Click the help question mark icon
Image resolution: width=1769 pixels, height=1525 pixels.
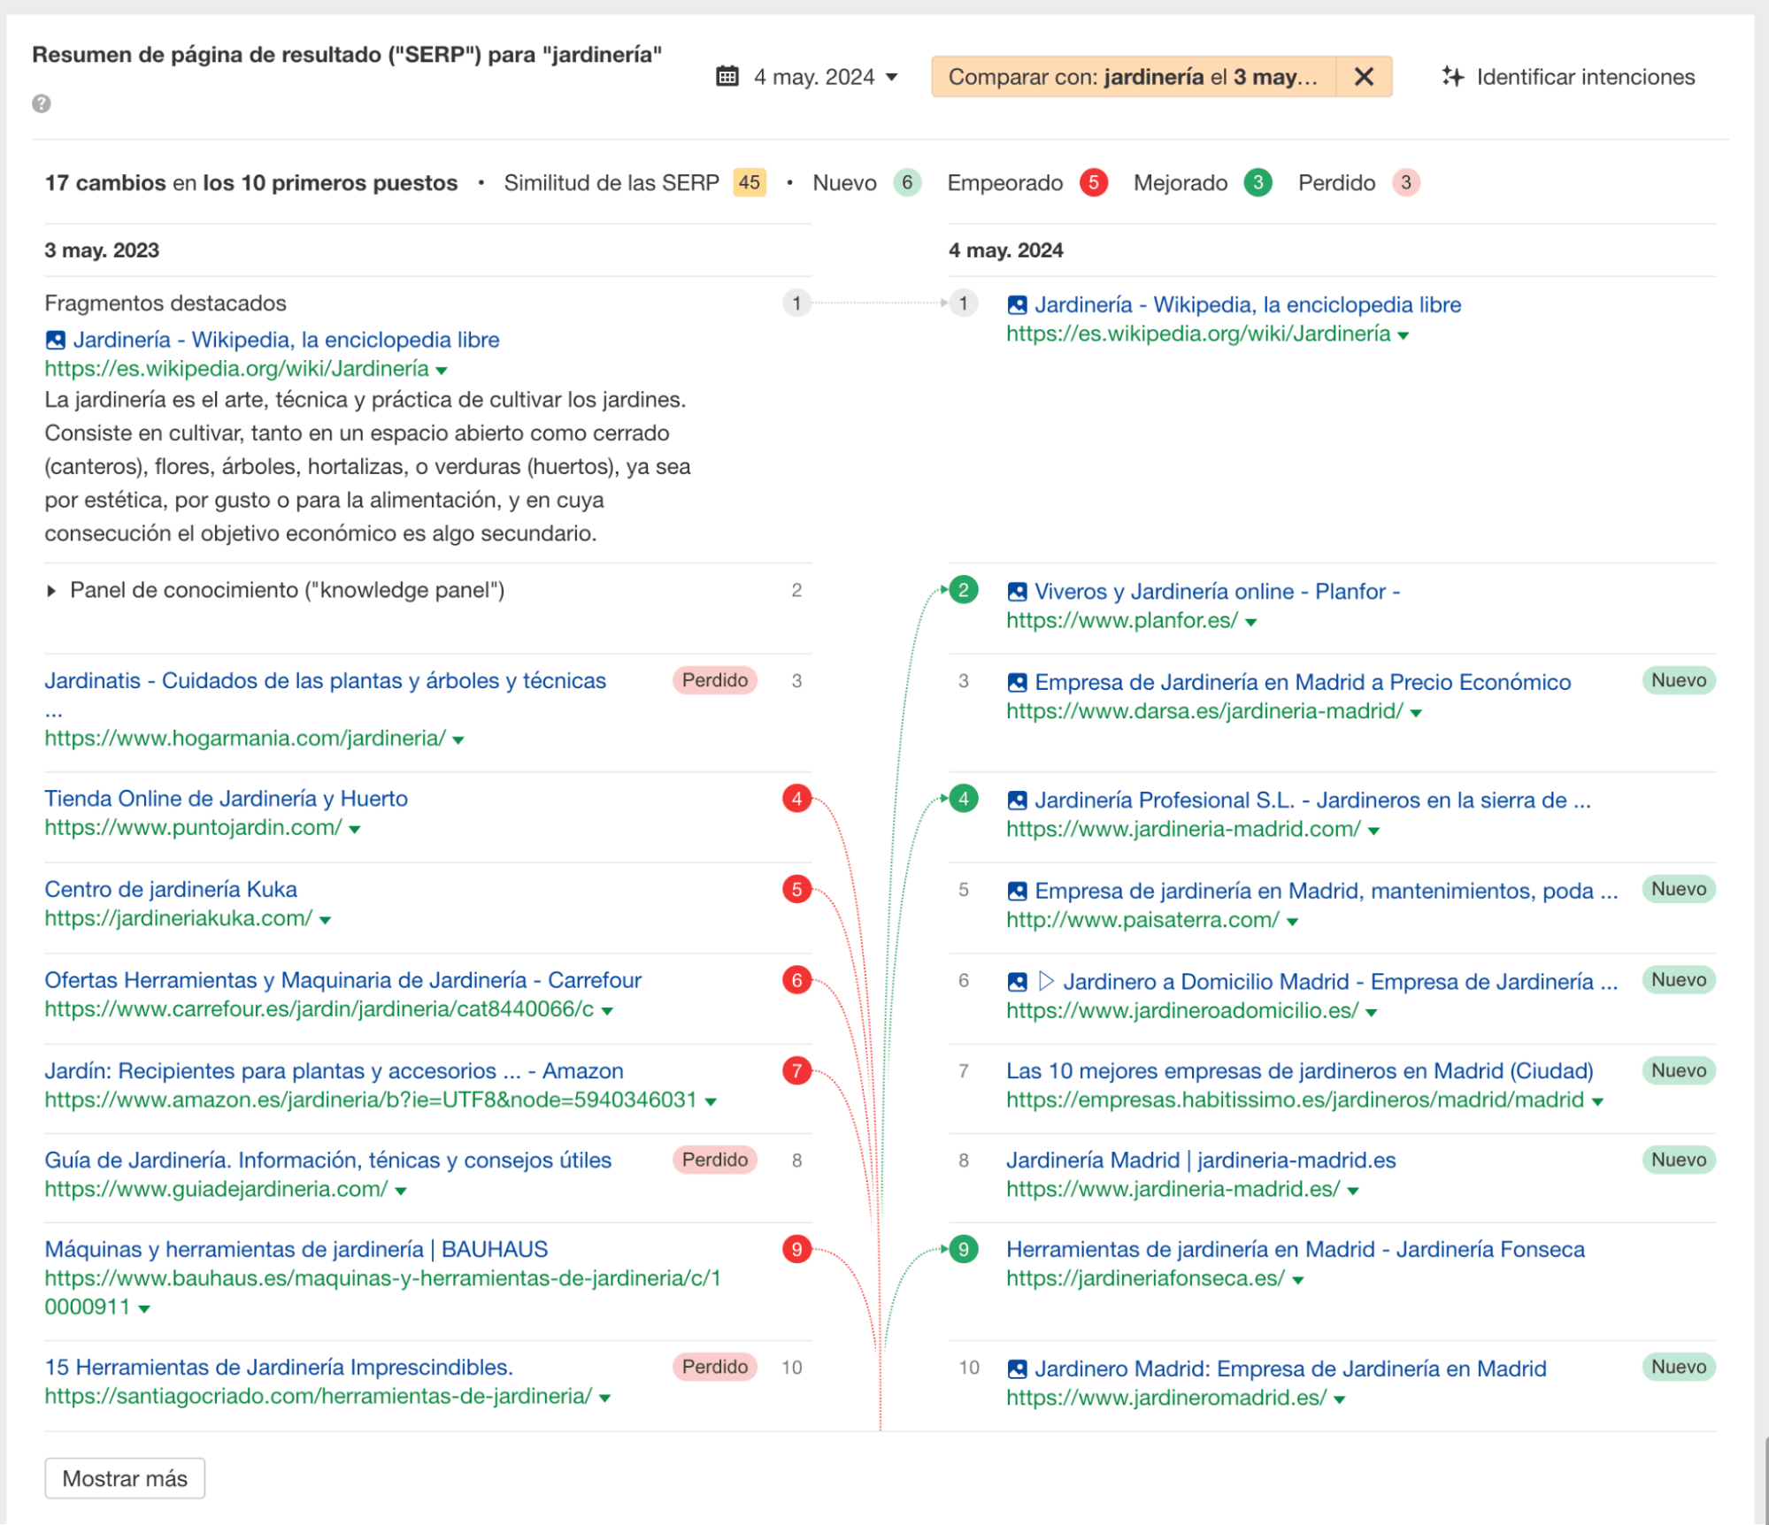click(x=41, y=103)
